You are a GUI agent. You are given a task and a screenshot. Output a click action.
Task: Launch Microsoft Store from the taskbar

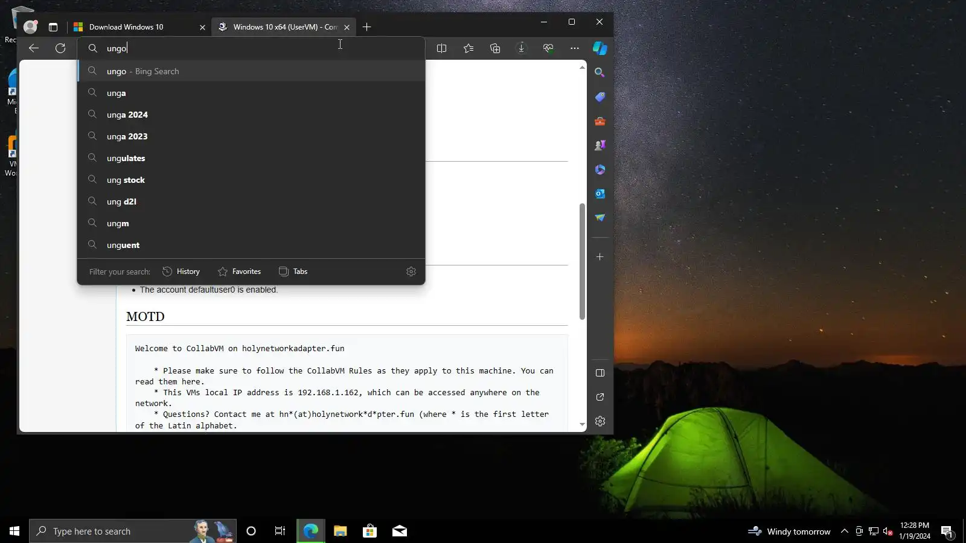[369, 531]
